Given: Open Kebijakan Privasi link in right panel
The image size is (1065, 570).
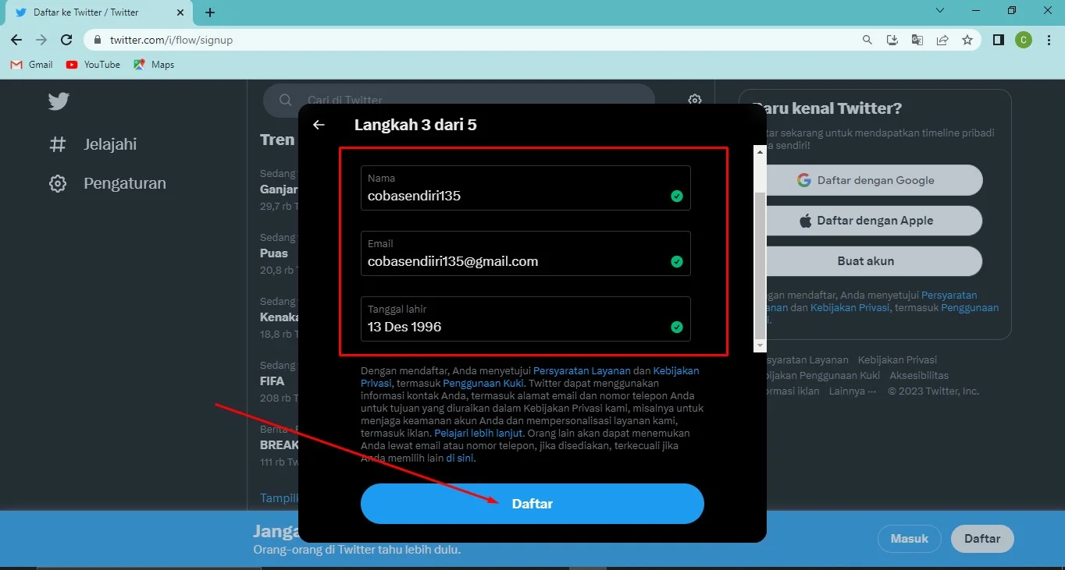Looking at the screenshot, I should 850,308.
